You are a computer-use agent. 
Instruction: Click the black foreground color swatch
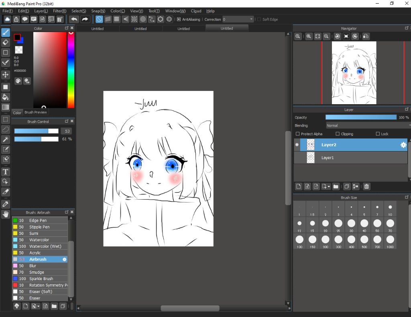tap(17, 37)
